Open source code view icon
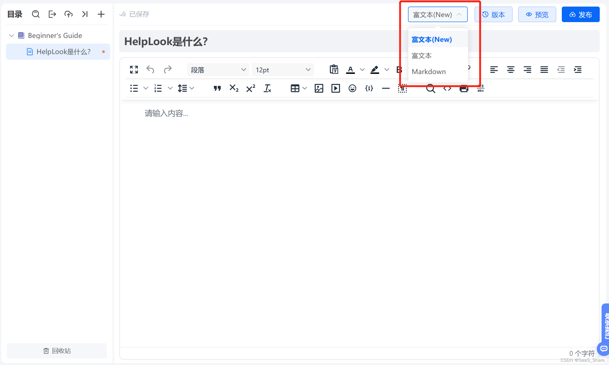The height and width of the screenshot is (365, 609). coord(447,88)
